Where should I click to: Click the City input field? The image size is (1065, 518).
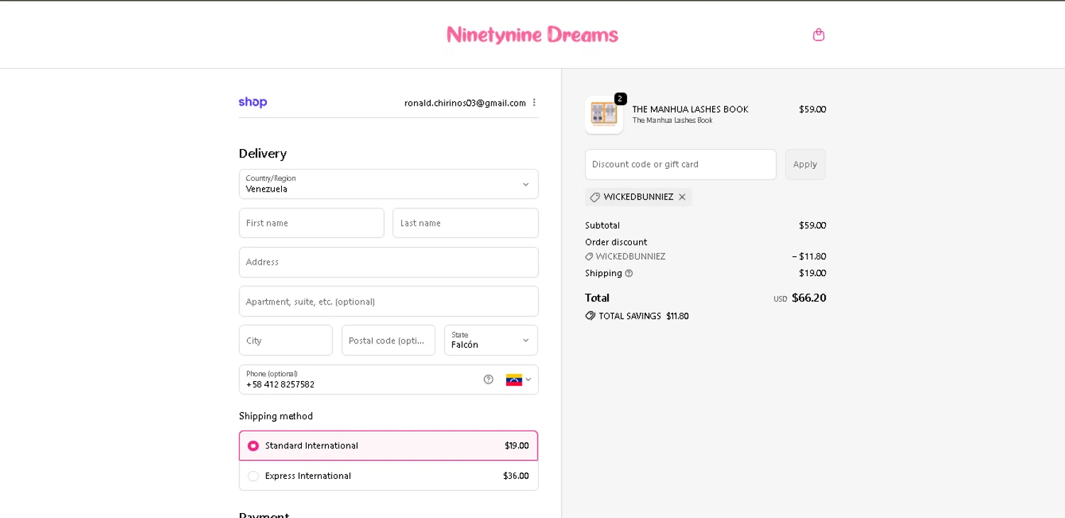tap(285, 340)
